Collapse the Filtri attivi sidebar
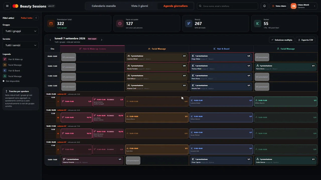This screenshot has width=321, height=180. (x=36, y=18)
